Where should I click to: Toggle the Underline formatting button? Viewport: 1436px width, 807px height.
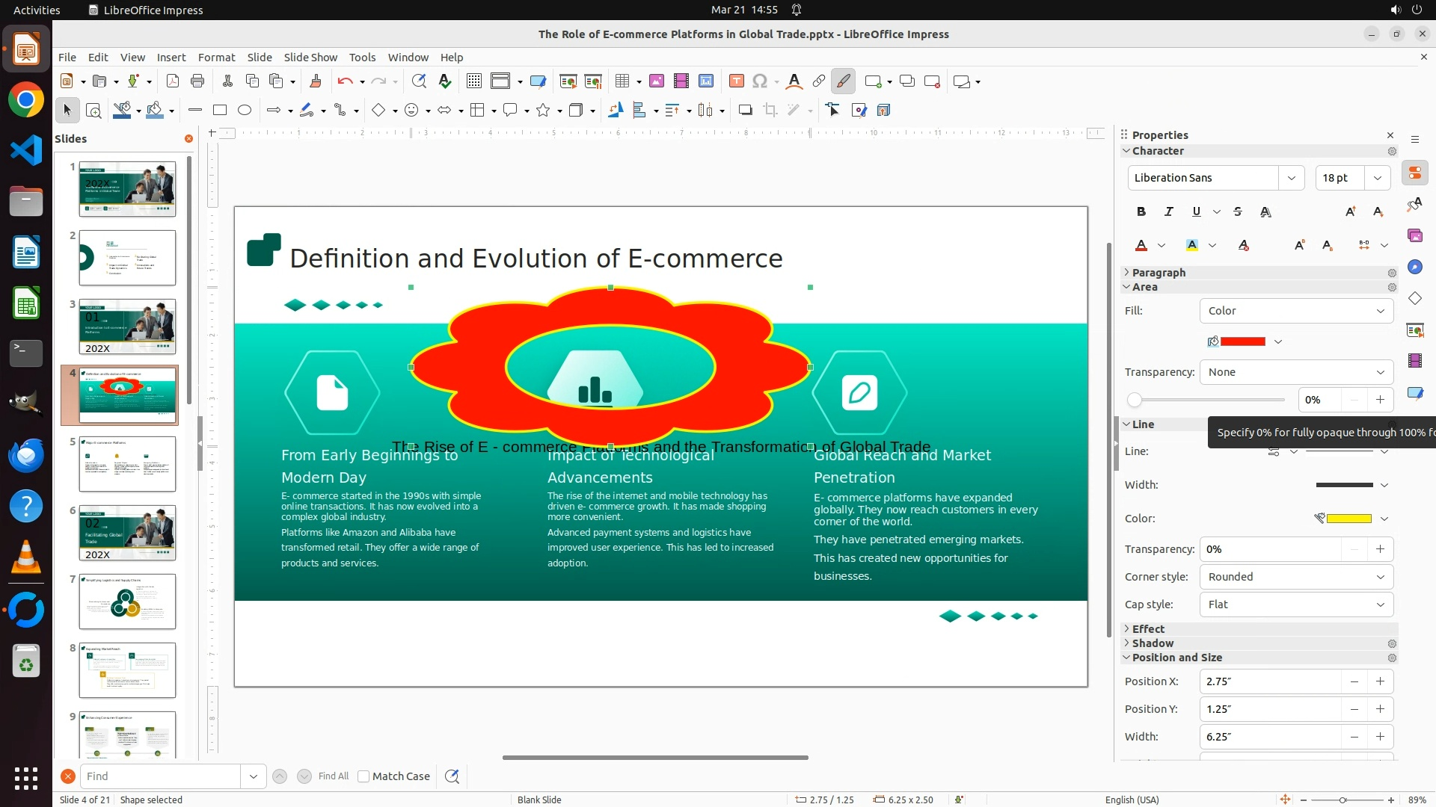click(1196, 211)
